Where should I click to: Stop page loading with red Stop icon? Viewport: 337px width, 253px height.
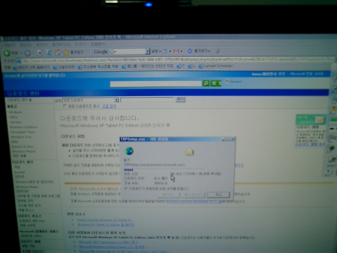click(x=39, y=53)
